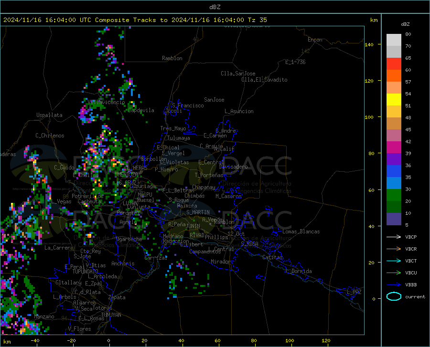This screenshot has width=430, height=347.
Task: Click the Anchoris map label
Action: pos(123,263)
